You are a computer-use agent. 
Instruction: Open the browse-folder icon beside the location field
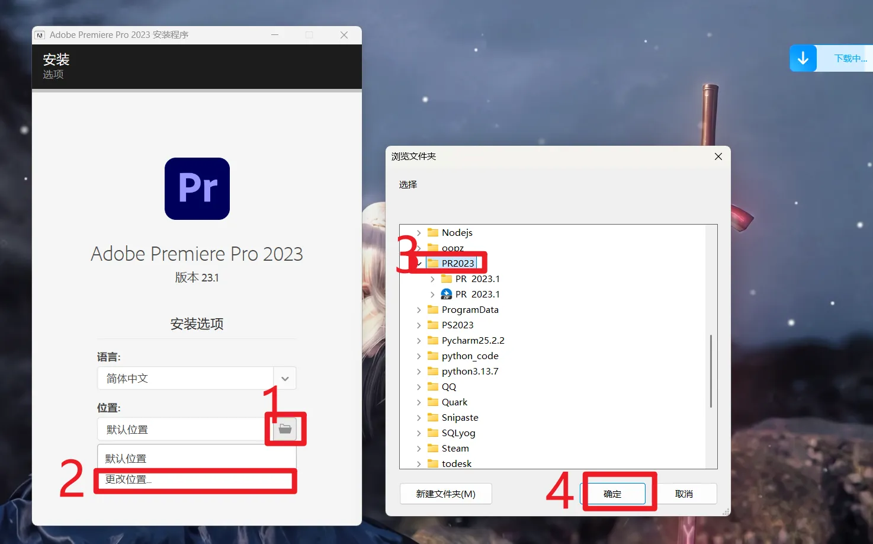click(x=285, y=429)
